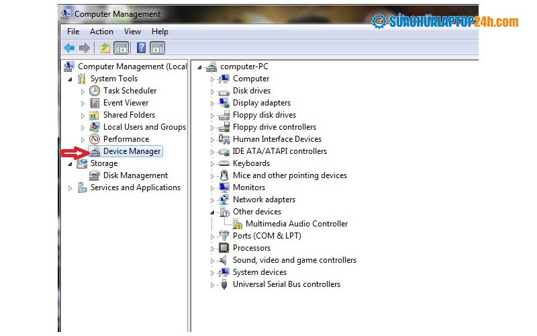Collapse the Storage tree node
Viewport: 537px width, 336px height.
pos(70,164)
